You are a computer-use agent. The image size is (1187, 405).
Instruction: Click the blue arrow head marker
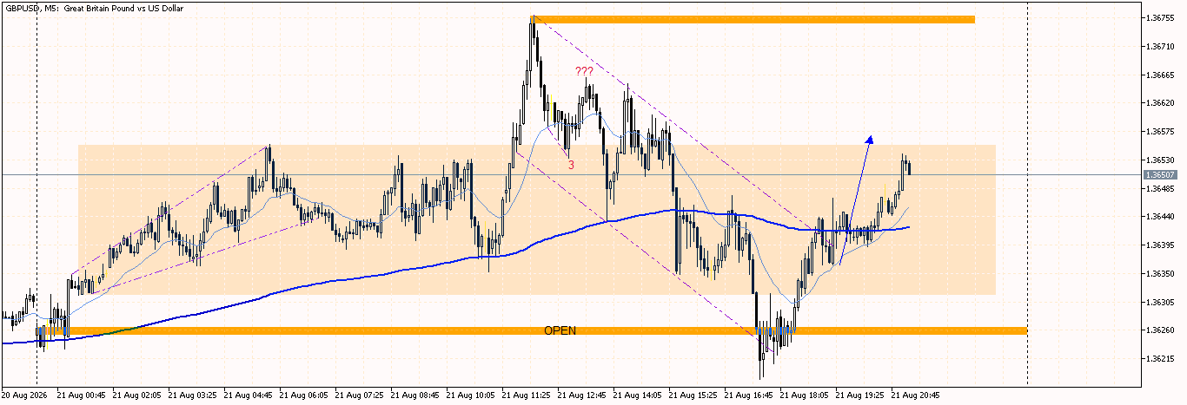pyautogui.click(x=869, y=139)
